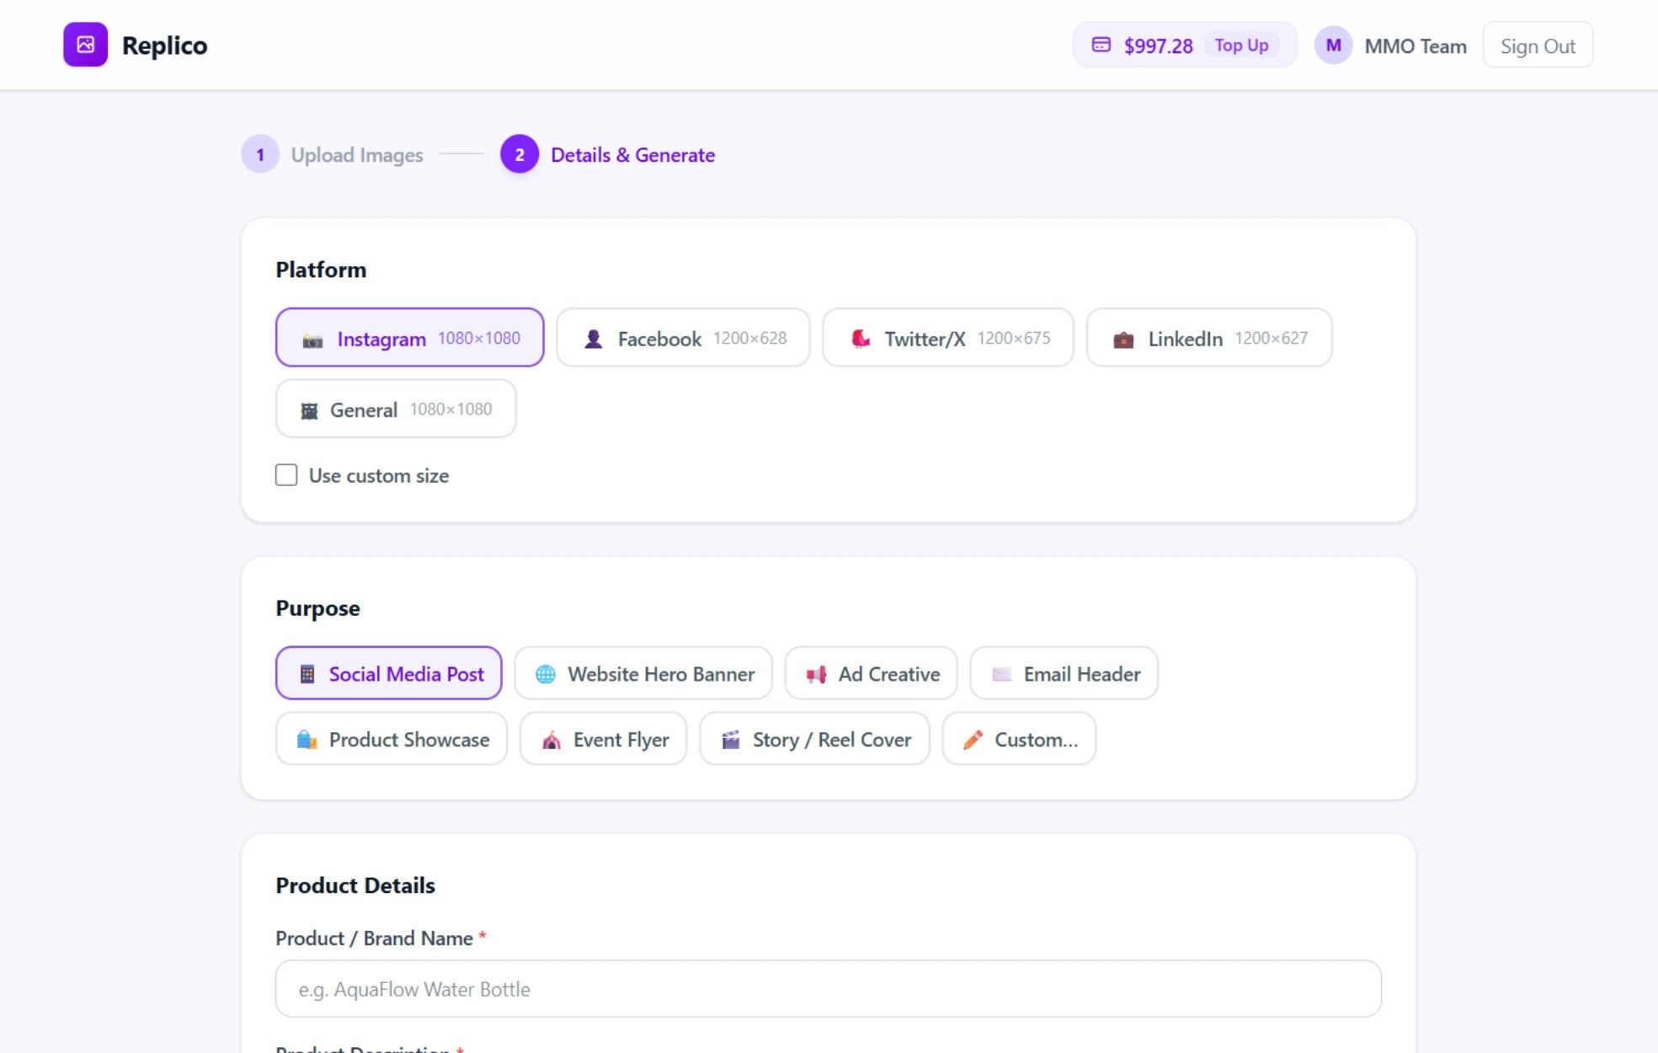
Task: Choose the General 1080×1080 platform
Action: click(x=396, y=409)
